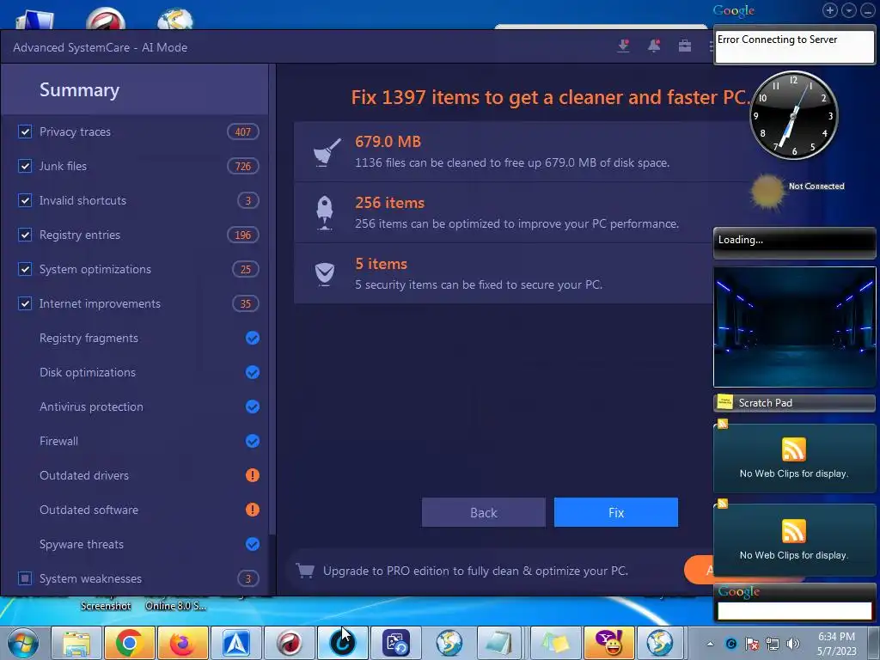
Task: Click the broom icon beside 679.0 MB
Action: [327, 152]
